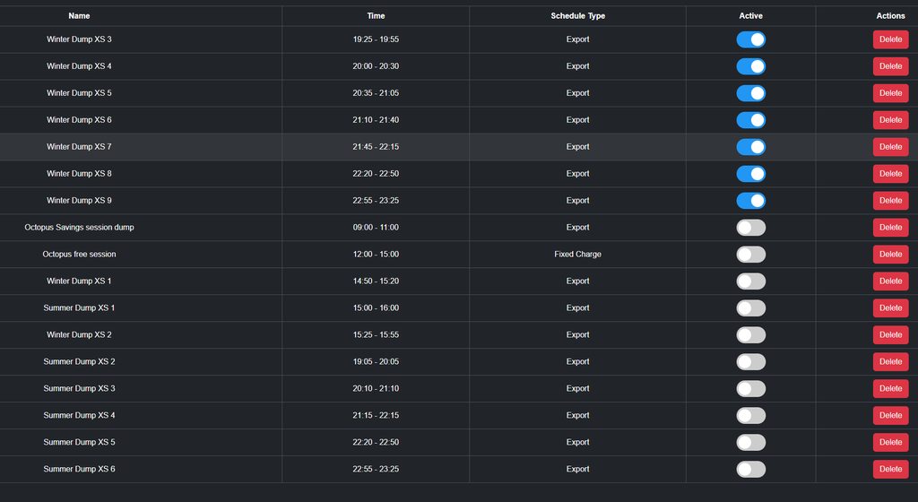This screenshot has width=918, height=502.
Task: Select the Summer Dump XS 3 row name
Action: tap(79, 389)
